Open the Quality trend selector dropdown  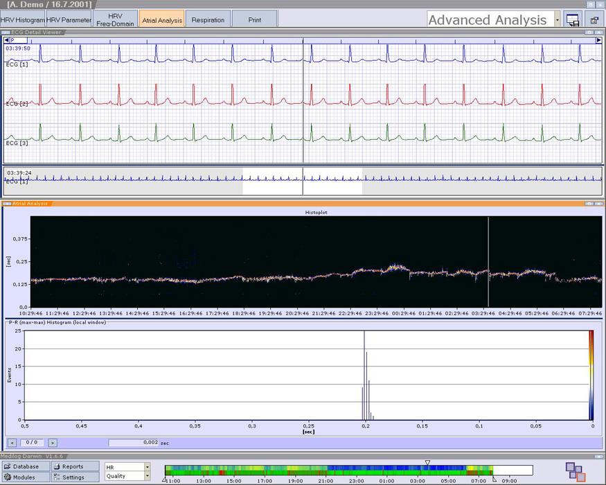148,476
